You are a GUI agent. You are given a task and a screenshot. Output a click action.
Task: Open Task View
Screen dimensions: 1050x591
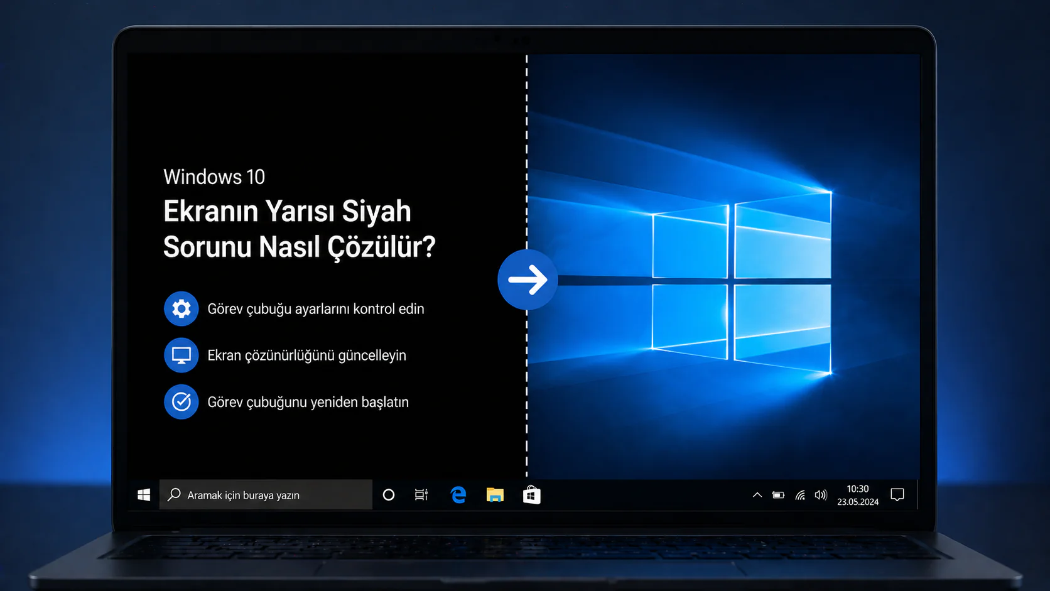point(421,495)
